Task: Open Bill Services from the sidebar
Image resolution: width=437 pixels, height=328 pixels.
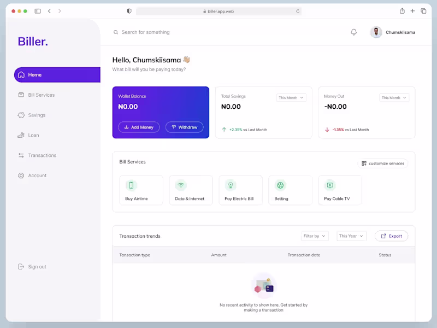Action: point(21,95)
